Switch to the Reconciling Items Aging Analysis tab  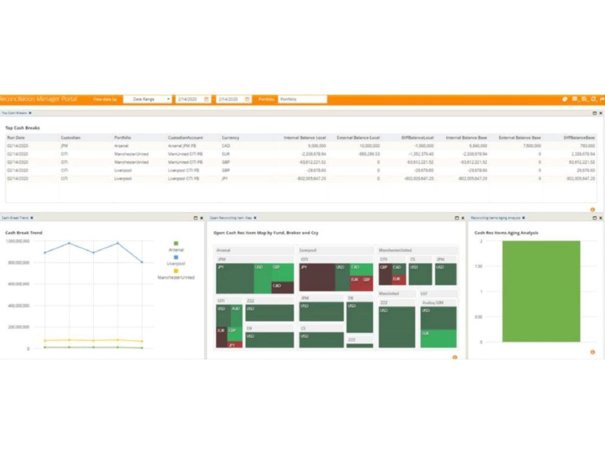click(495, 217)
